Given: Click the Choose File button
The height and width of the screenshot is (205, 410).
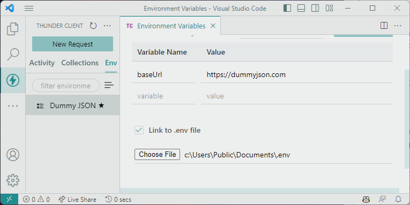Looking at the screenshot, I should click(157, 154).
